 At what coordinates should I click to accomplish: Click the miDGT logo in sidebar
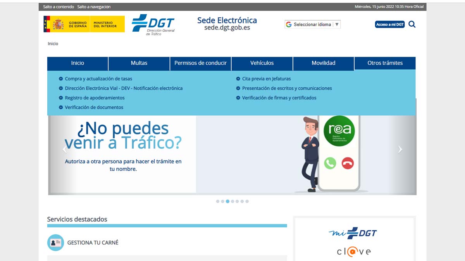point(353,233)
